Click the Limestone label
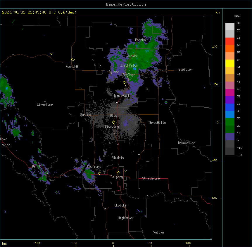The width and height of the screenshot is (252, 247). tap(45, 104)
